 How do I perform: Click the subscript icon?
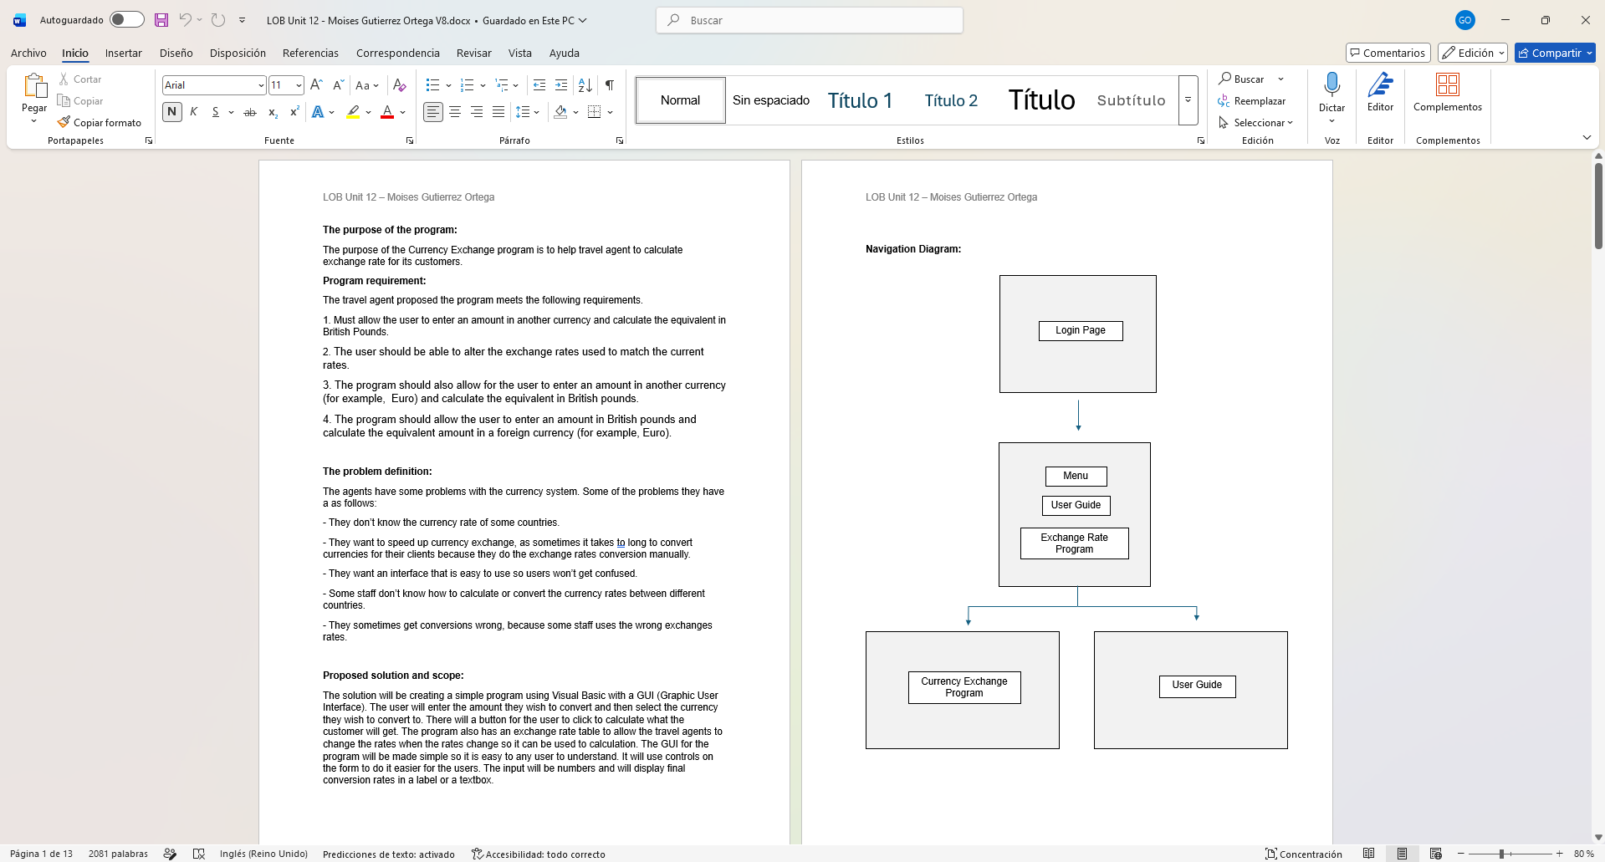273,112
